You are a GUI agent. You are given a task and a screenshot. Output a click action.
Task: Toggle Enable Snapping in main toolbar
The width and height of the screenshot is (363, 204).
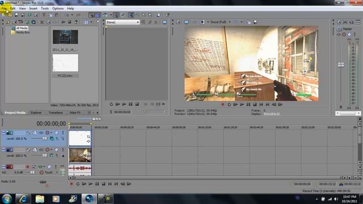click(x=92, y=15)
